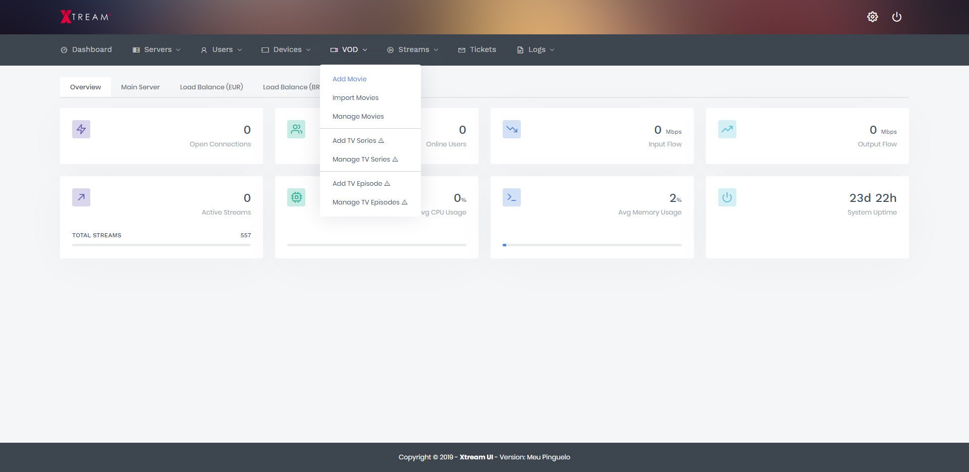969x472 pixels.
Task: Collapse the VOD dropdown chevron
Action: click(365, 50)
